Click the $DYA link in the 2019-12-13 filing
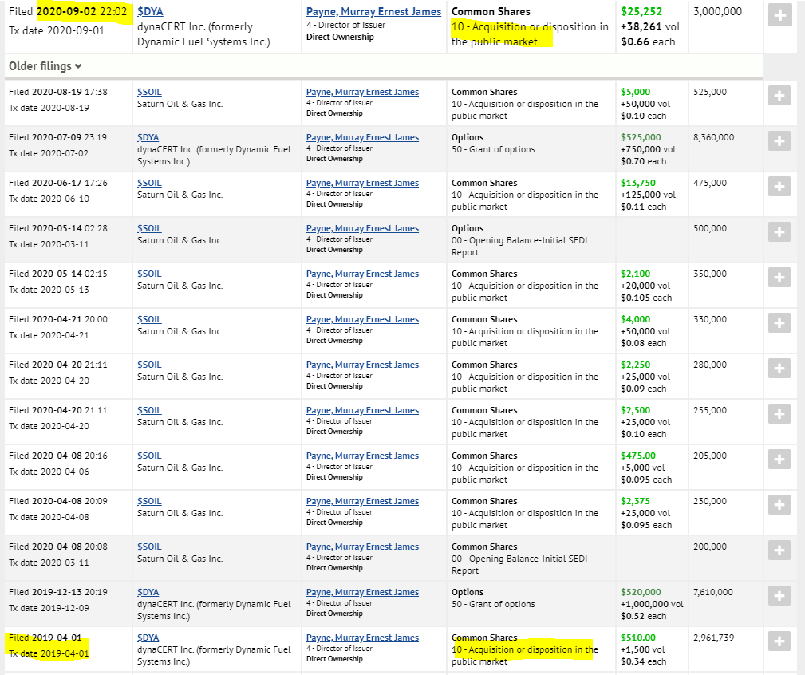This screenshot has width=805, height=675. coord(148,592)
